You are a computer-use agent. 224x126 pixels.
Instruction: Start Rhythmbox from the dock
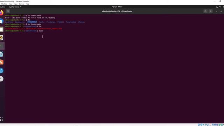(1, 37)
